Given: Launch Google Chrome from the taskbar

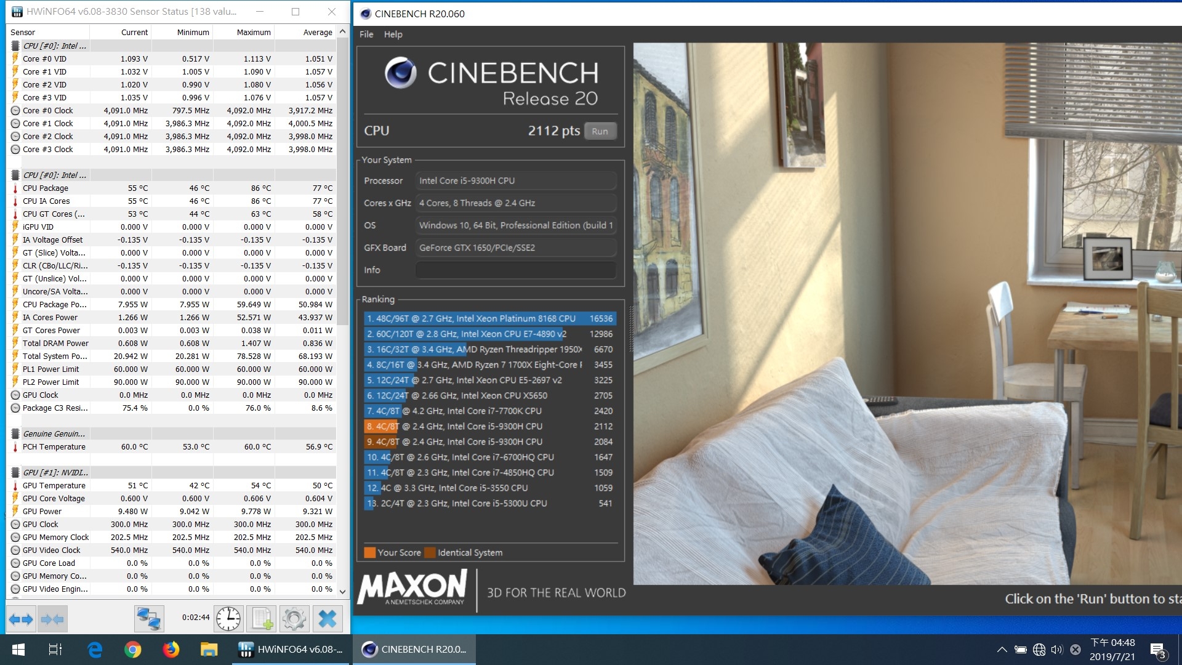Looking at the screenshot, I should (132, 650).
